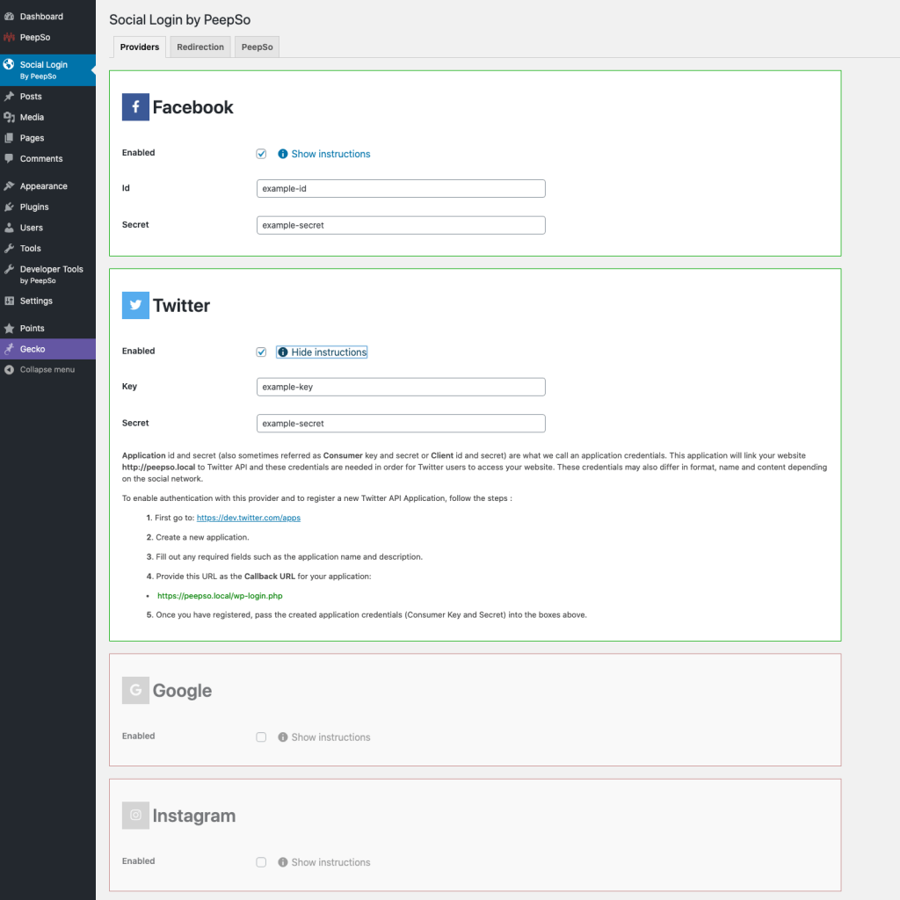Click the peepso.local/wp-login.php callback URL
This screenshot has width=900, height=900.
[x=220, y=596]
